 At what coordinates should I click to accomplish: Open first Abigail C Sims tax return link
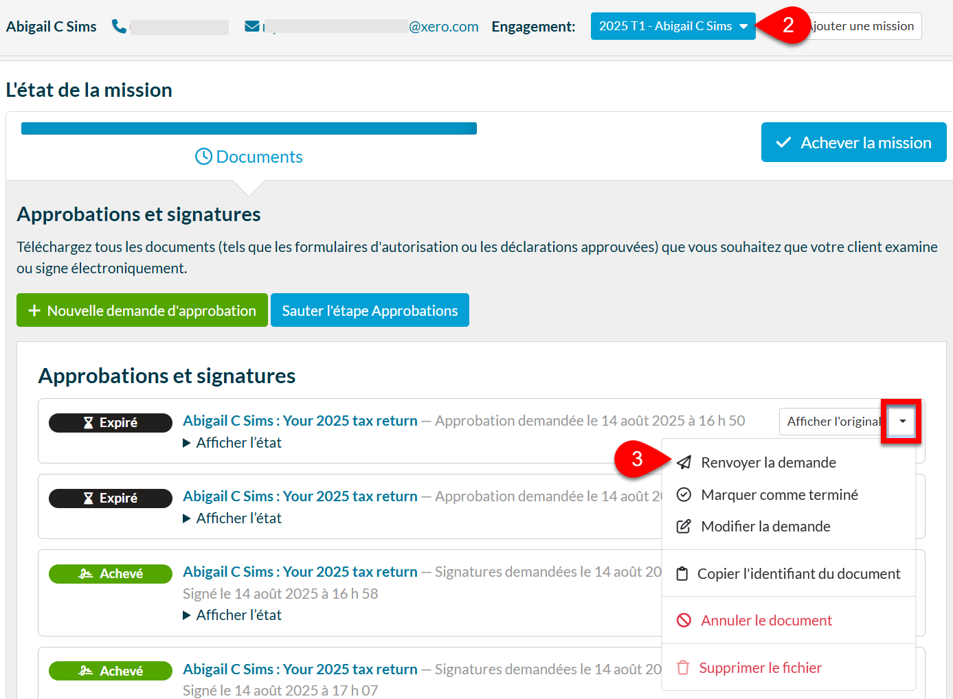(x=300, y=420)
